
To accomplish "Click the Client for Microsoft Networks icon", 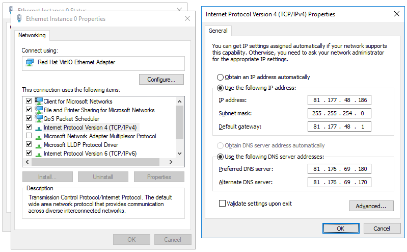I will point(39,101).
